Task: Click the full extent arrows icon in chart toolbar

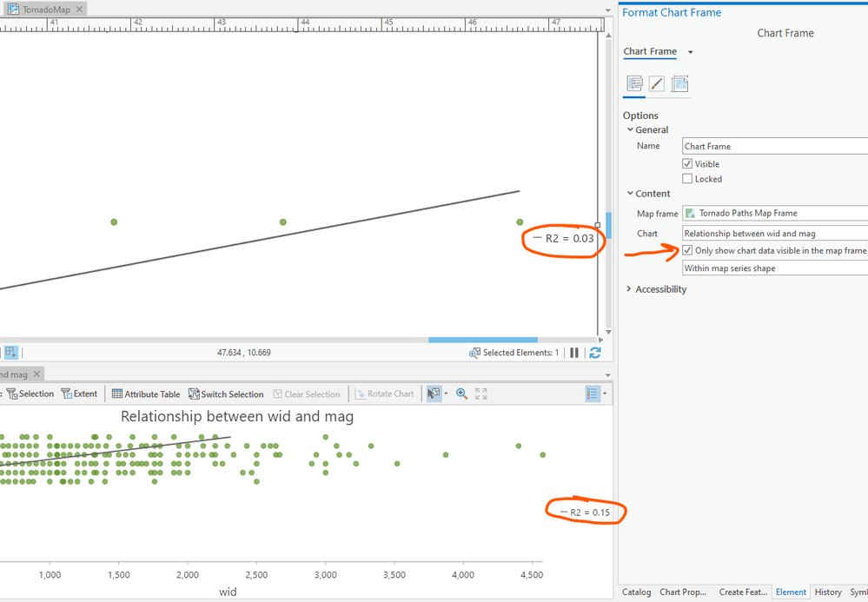Action: click(481, 394)
